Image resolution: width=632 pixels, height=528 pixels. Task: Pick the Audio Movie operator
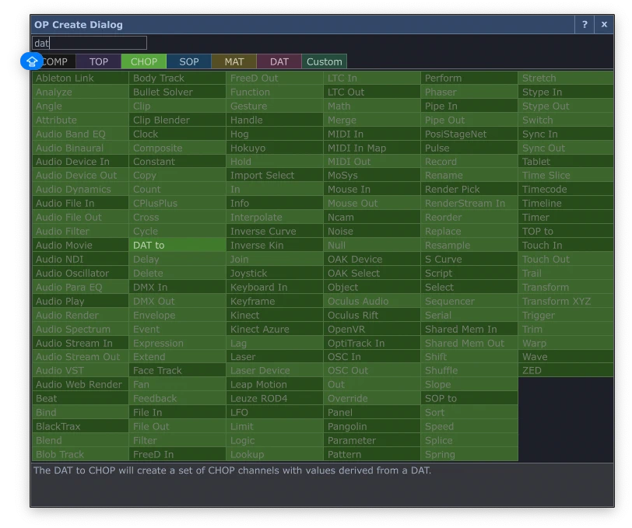point(80,245)
